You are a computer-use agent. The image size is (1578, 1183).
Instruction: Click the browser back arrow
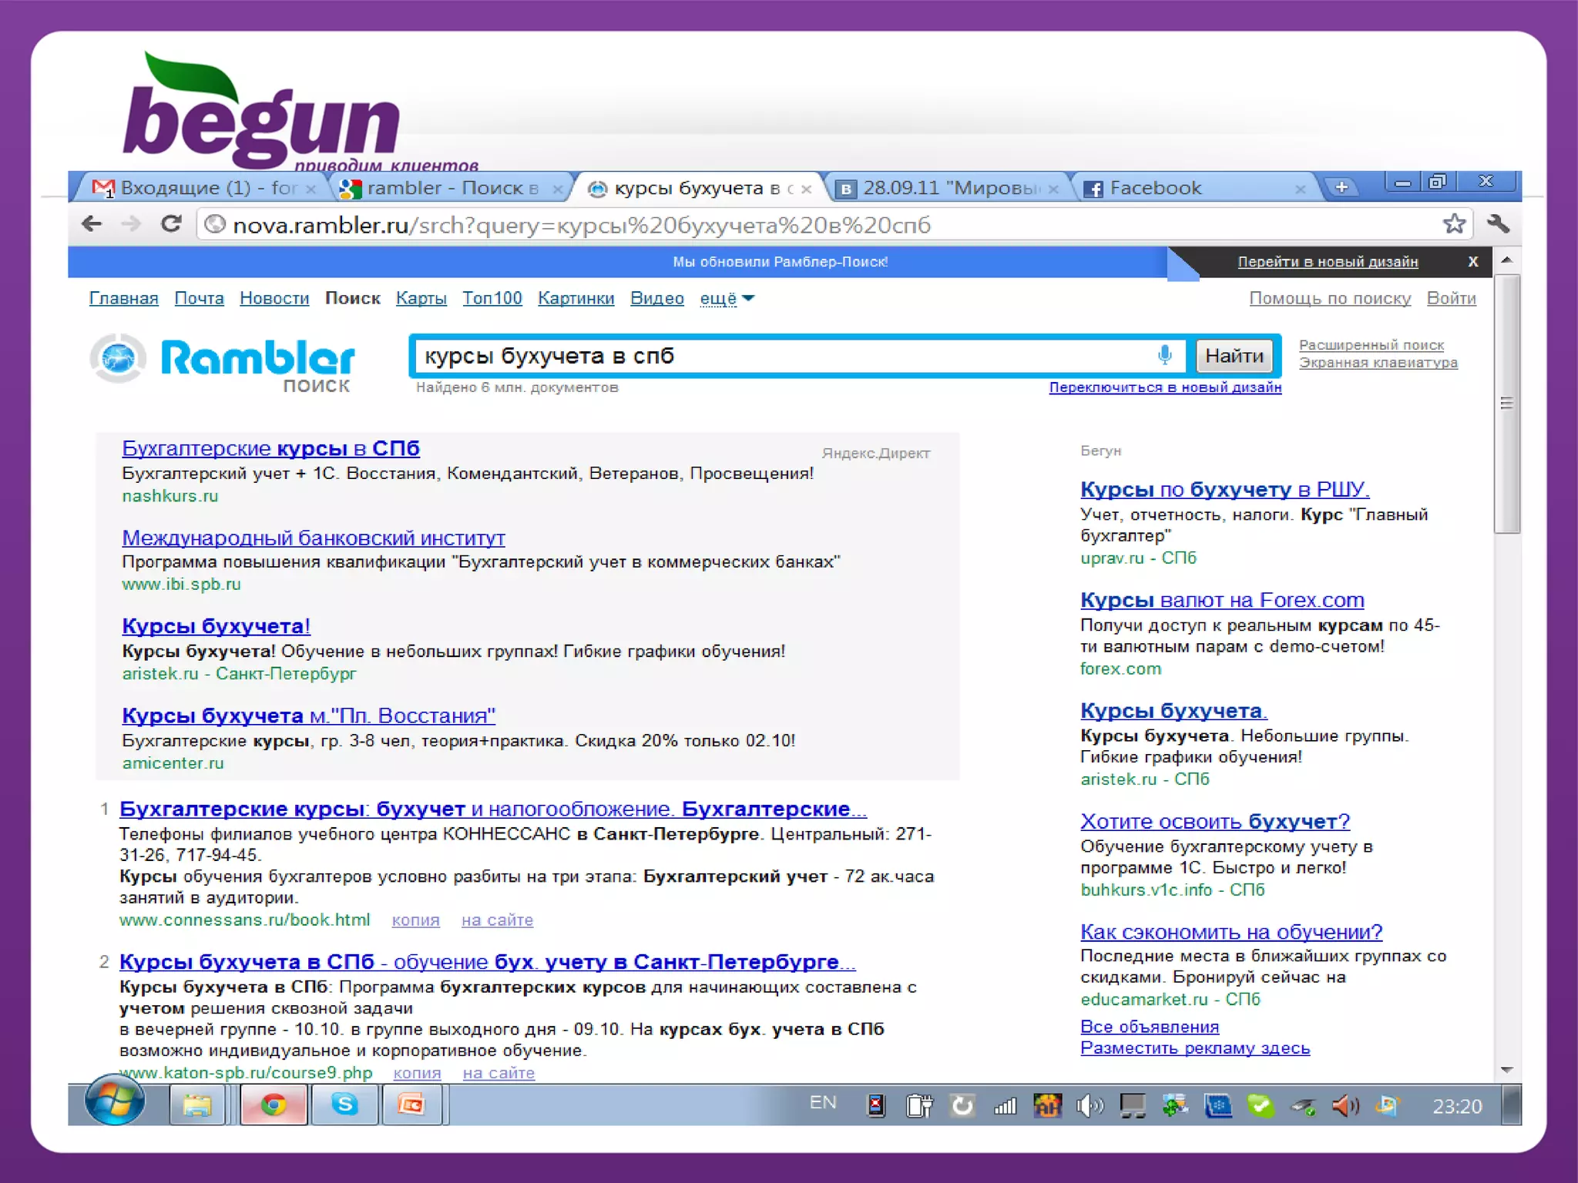(x=92, y=224)
